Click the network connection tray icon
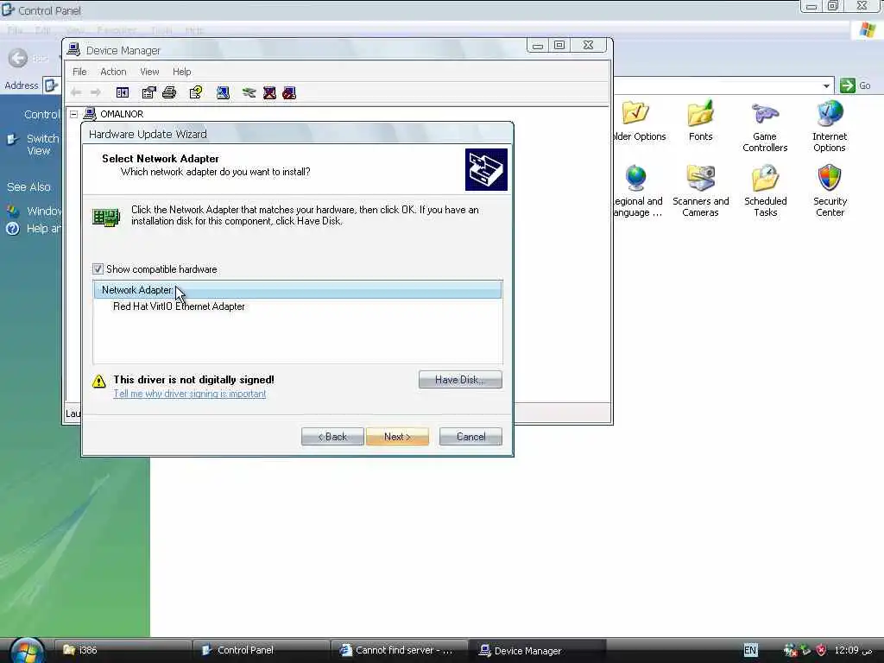This screenshot has width=884, height=663. (x=791, y=650)
